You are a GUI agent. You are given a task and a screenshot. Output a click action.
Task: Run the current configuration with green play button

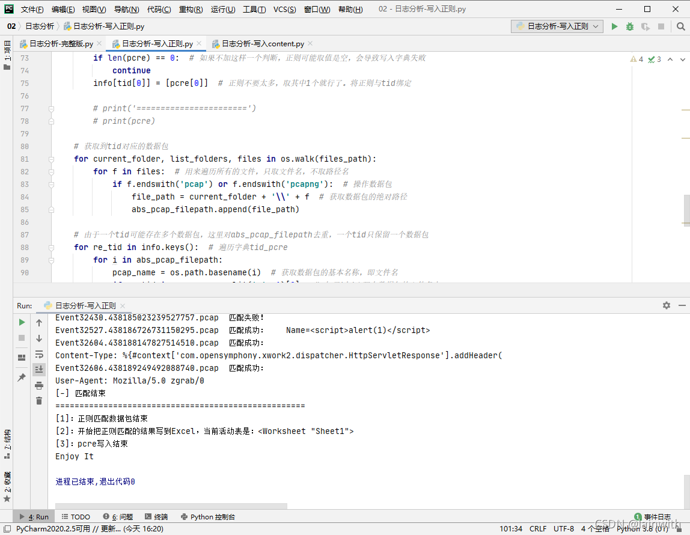614,26
